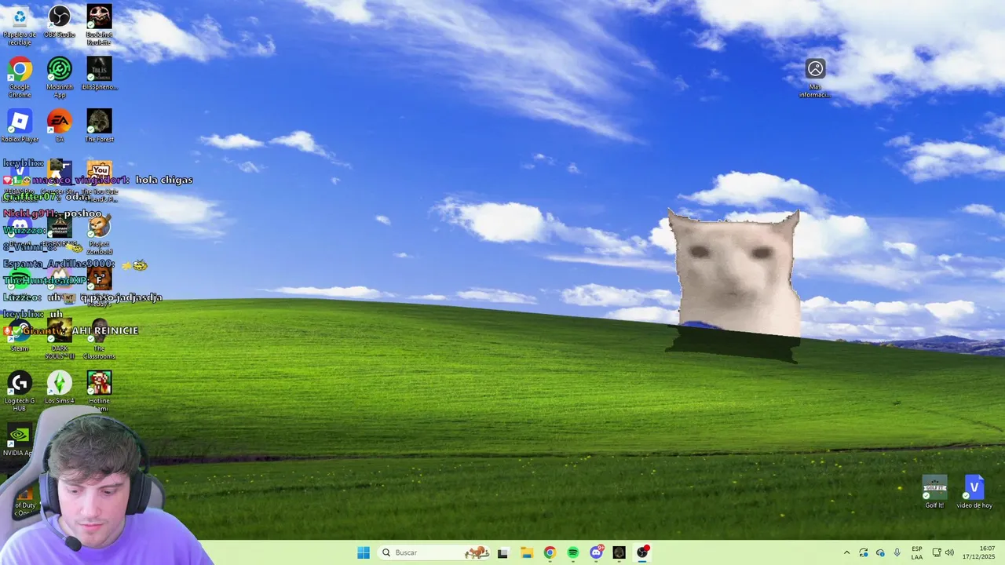Open the volume tray control
The height and width of the screenshot is (565, 1005).
[950, 552]
